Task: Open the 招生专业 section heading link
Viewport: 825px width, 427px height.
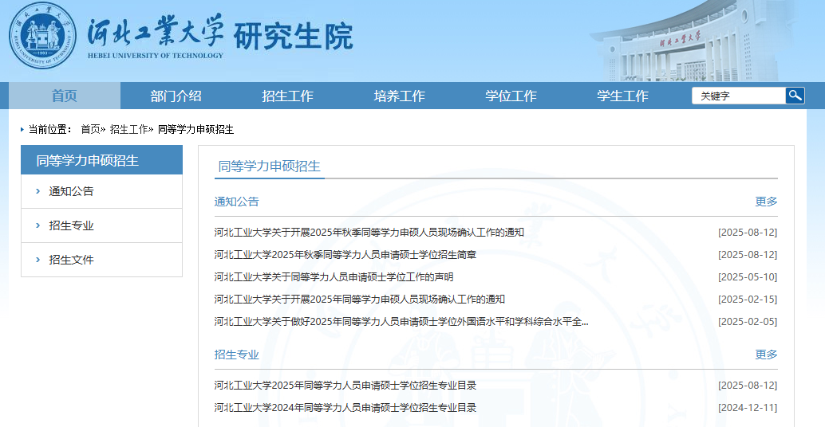Action: click(237, 355)
